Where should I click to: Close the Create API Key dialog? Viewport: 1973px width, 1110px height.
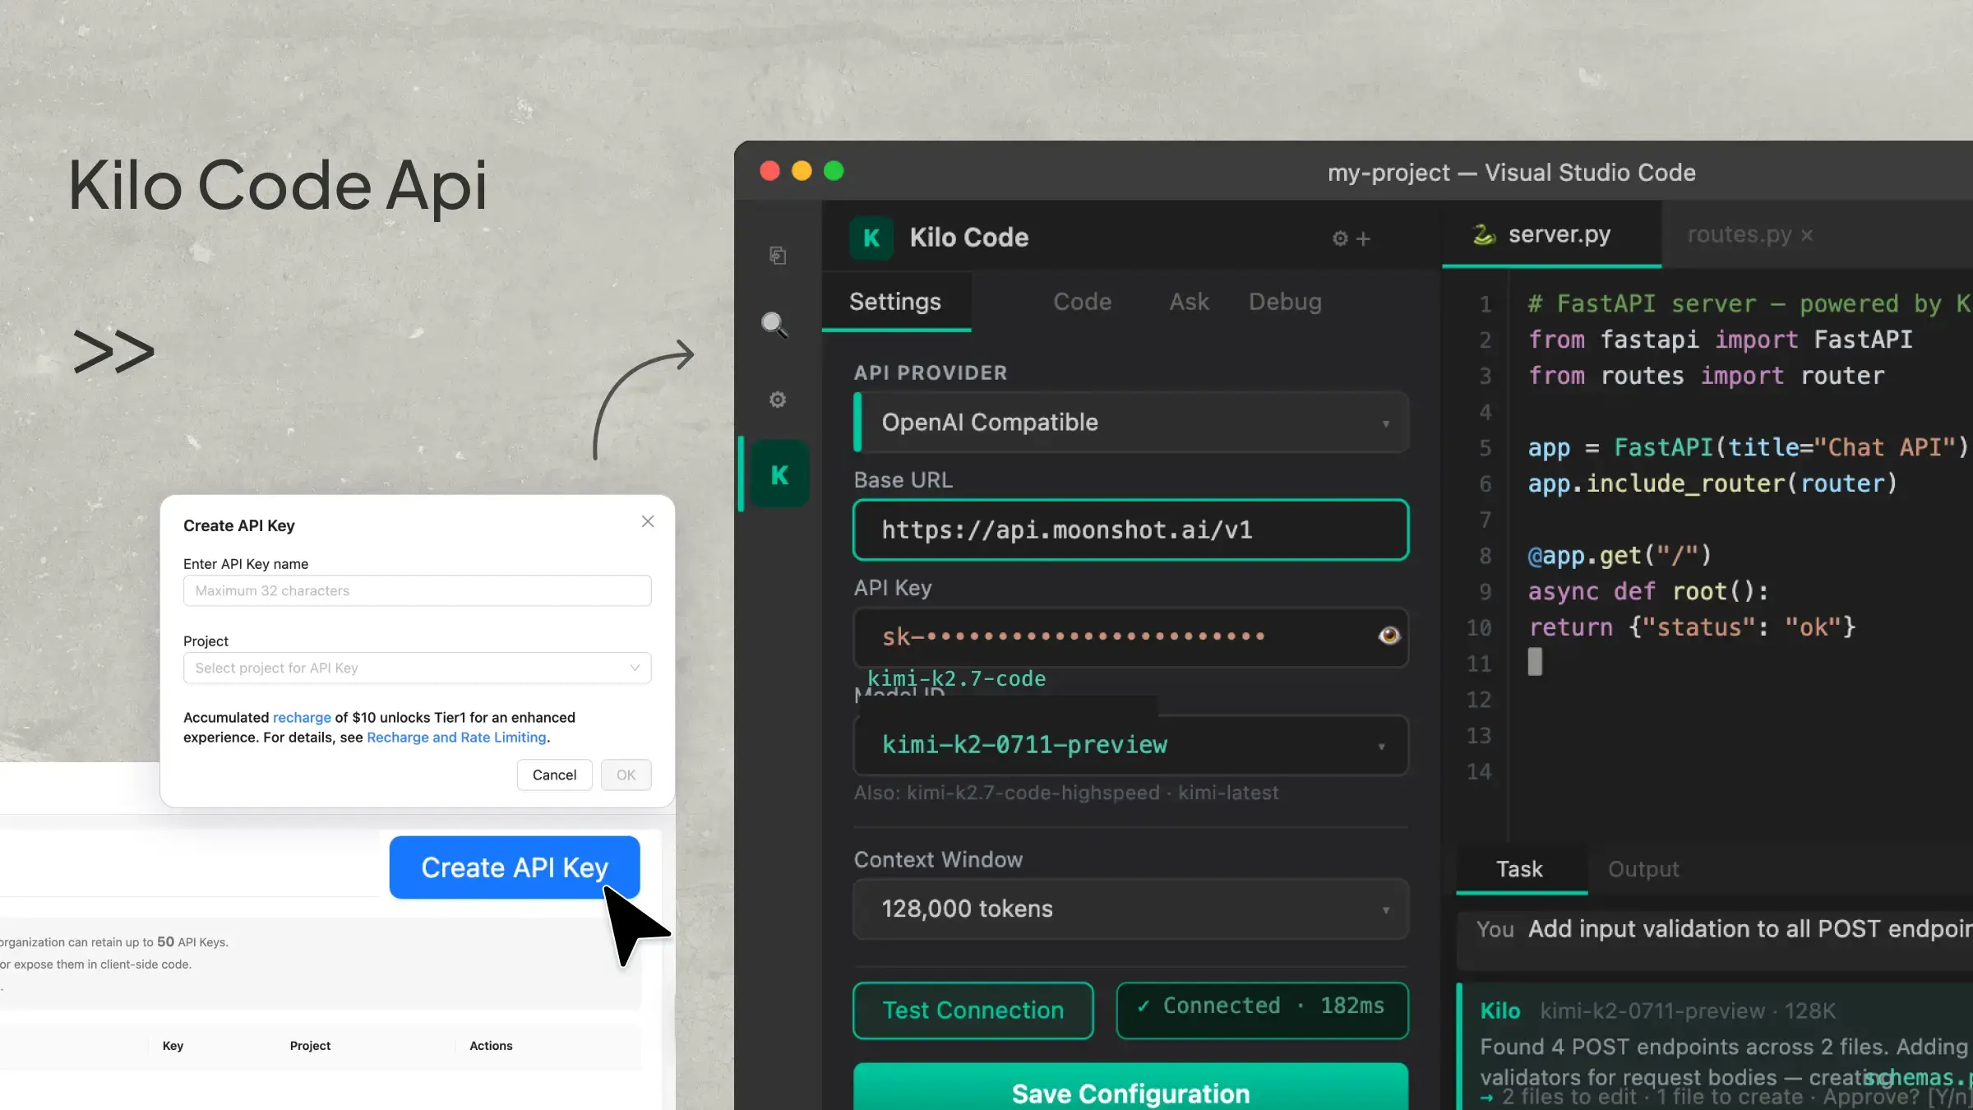(648, 521)
